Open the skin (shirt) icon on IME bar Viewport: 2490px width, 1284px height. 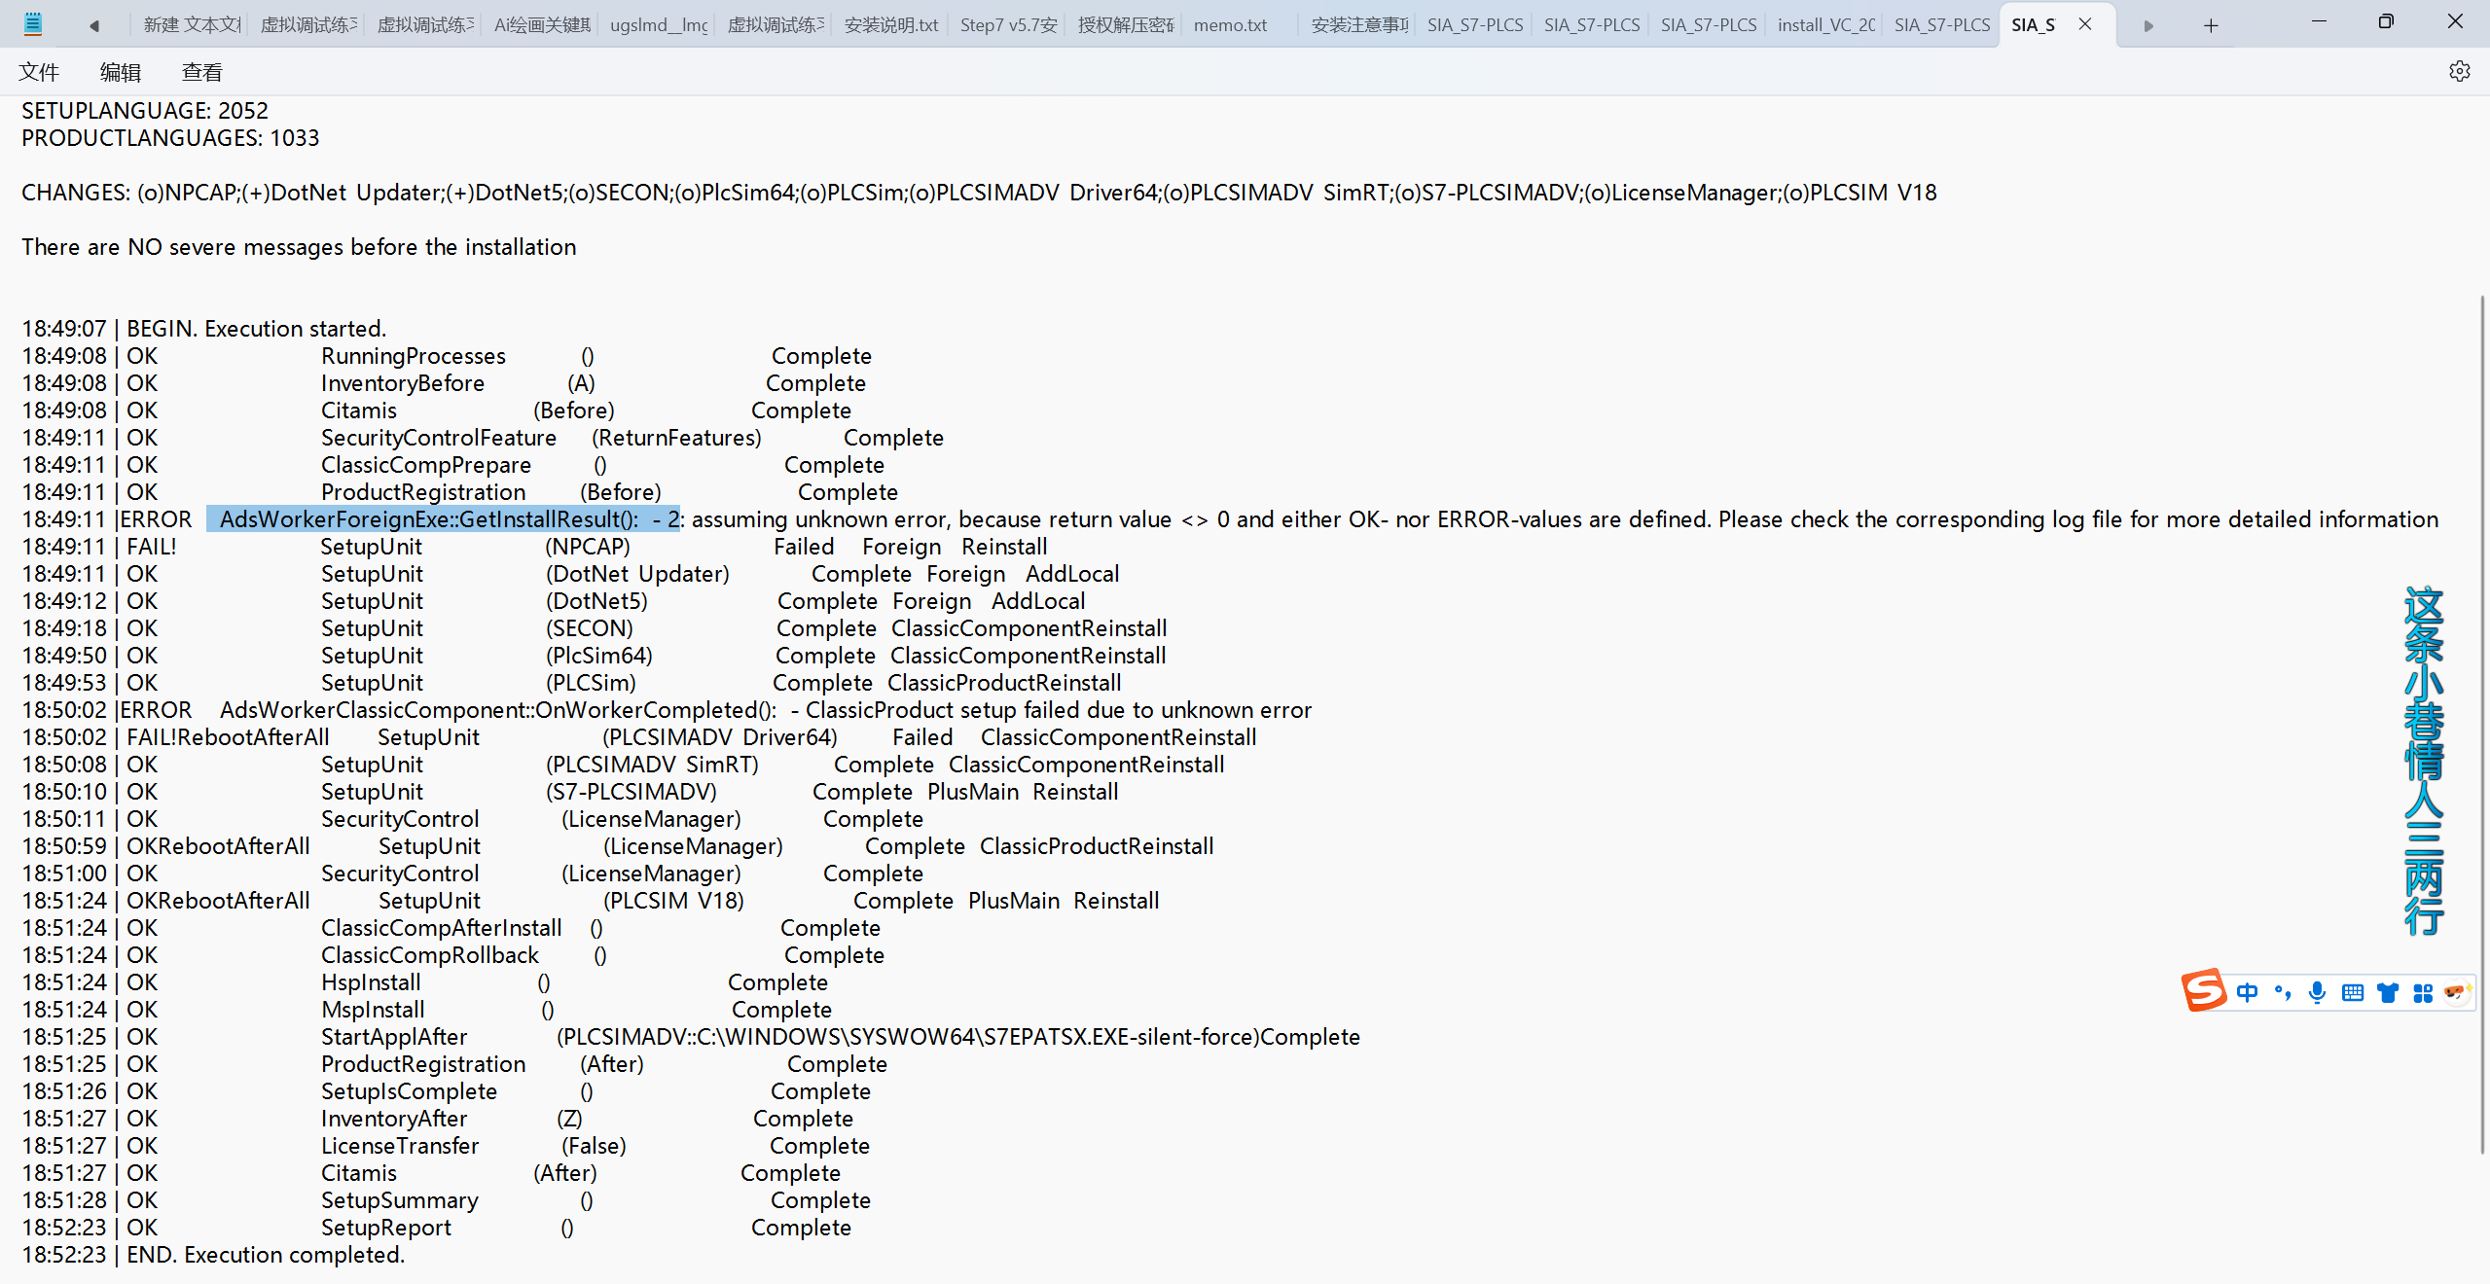2387,992
